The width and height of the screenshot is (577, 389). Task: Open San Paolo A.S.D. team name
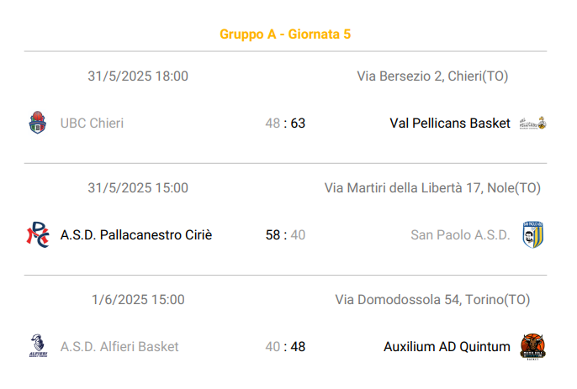[460, 235]
